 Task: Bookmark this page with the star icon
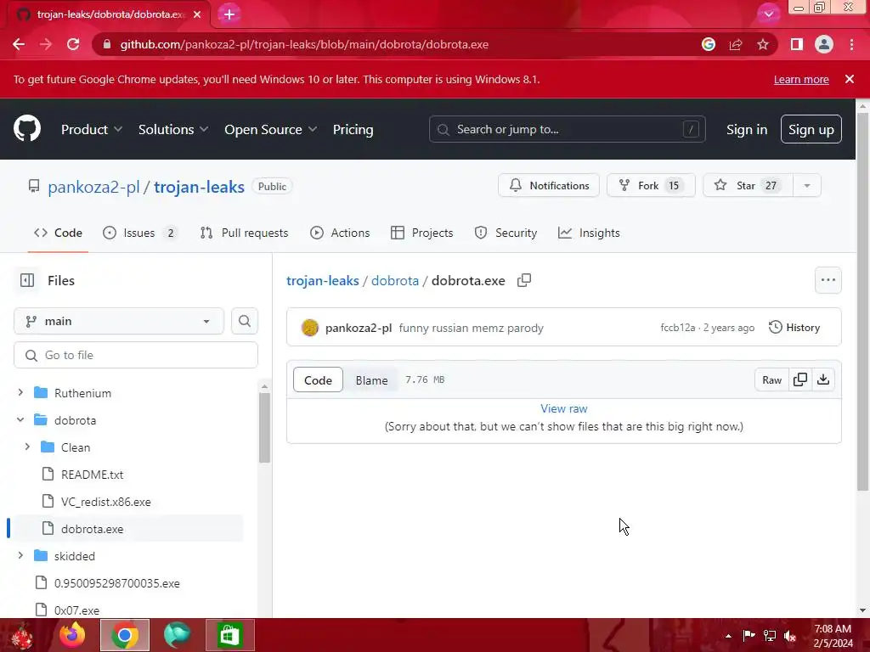tap(763, 44)
